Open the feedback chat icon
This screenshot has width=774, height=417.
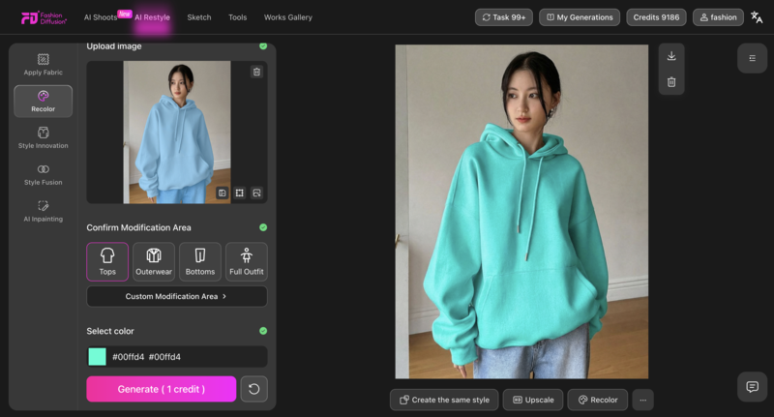pos(753,386)
